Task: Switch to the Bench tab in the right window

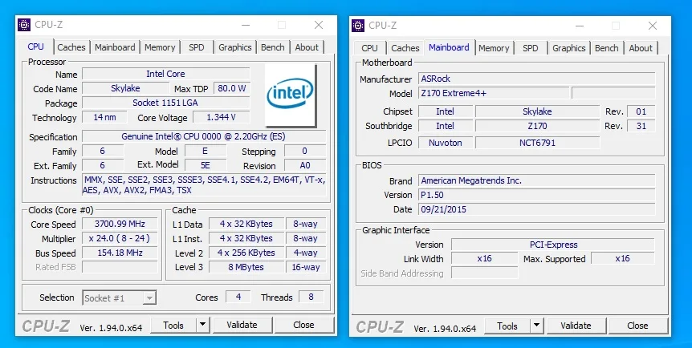Action: pyautogui.click(x=606, y=48)
